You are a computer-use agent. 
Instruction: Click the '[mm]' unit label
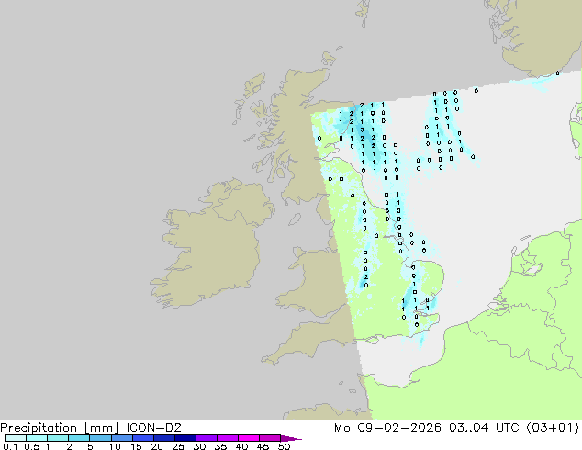[x=102, y=428]
